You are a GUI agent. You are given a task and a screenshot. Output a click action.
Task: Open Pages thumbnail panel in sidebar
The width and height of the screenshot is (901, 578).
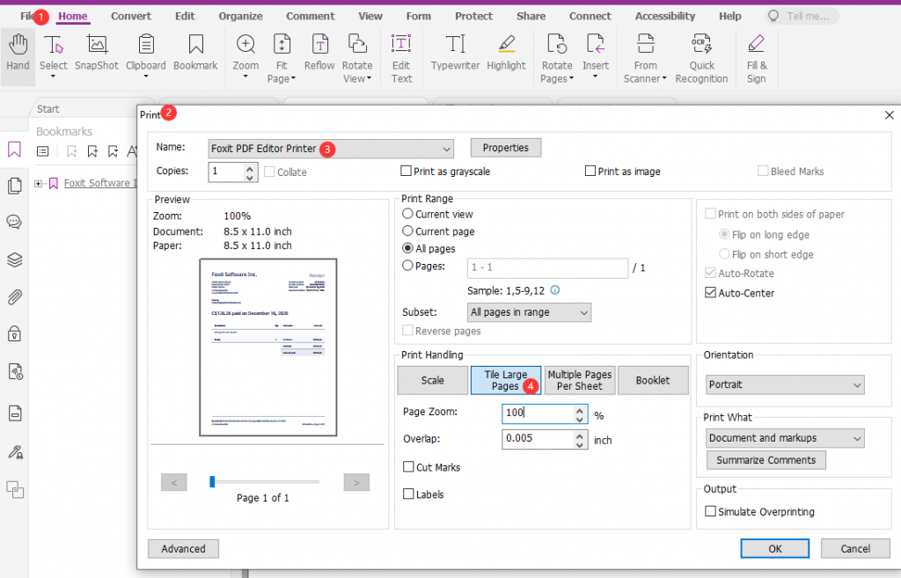(14, 186)
